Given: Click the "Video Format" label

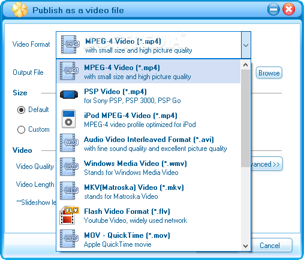Looking at the screenshot, I should (x=31, y=44).
